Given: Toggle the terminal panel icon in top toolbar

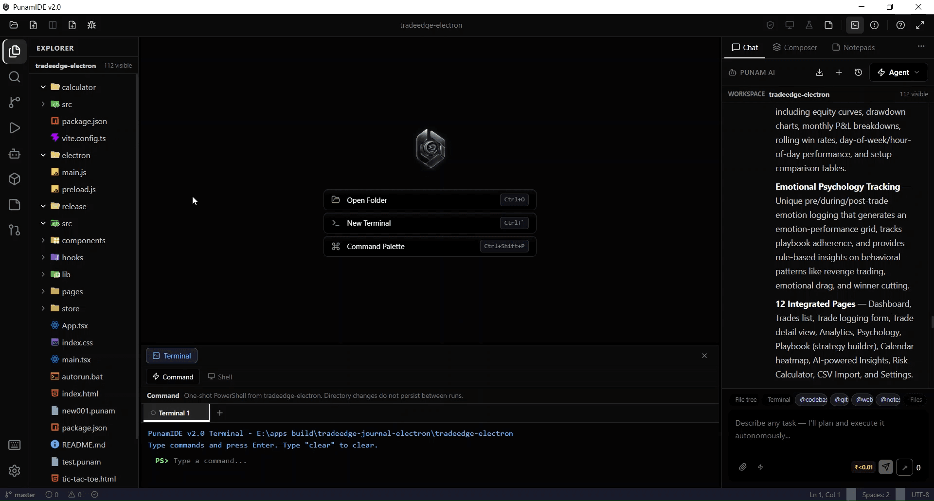Looking at the screenshot, I should 855,25.
